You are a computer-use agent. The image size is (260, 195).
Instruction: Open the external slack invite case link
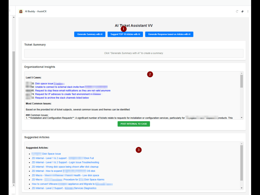pos(60,87)
